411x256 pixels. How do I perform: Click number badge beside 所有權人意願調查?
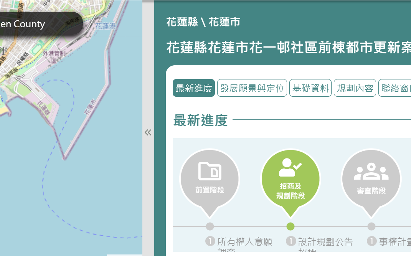click(x=210, y=241)
